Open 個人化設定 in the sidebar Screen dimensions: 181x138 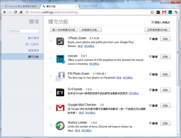32,44
